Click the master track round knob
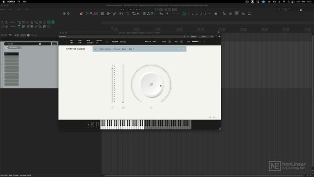 [x=28, y=35]
